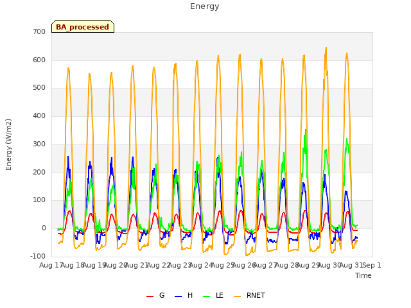Click the -100 y-axis tick label
Screen dimensions: 411x308
38,256
